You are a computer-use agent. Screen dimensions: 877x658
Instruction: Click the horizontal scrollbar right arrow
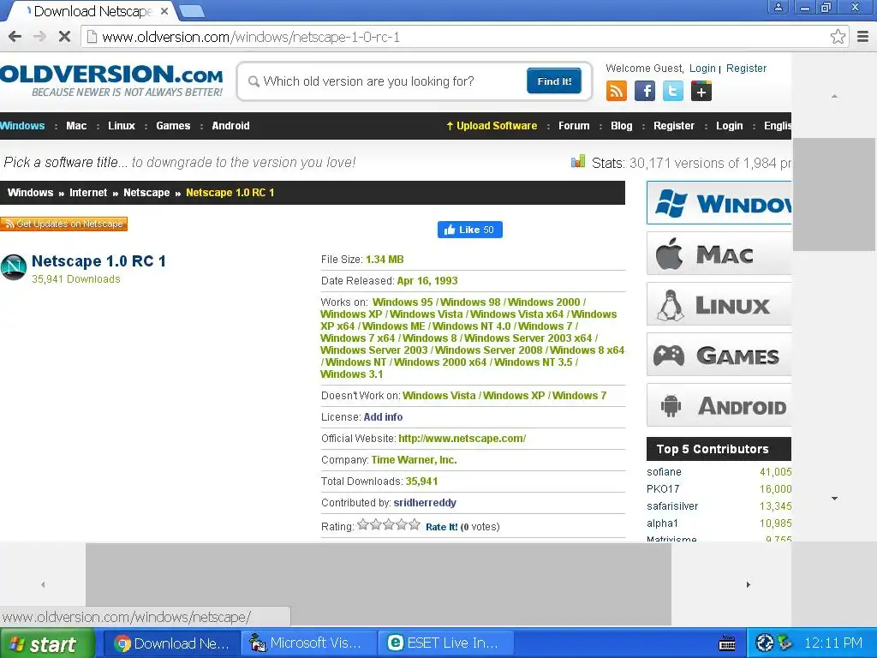(x=749, y=584)
